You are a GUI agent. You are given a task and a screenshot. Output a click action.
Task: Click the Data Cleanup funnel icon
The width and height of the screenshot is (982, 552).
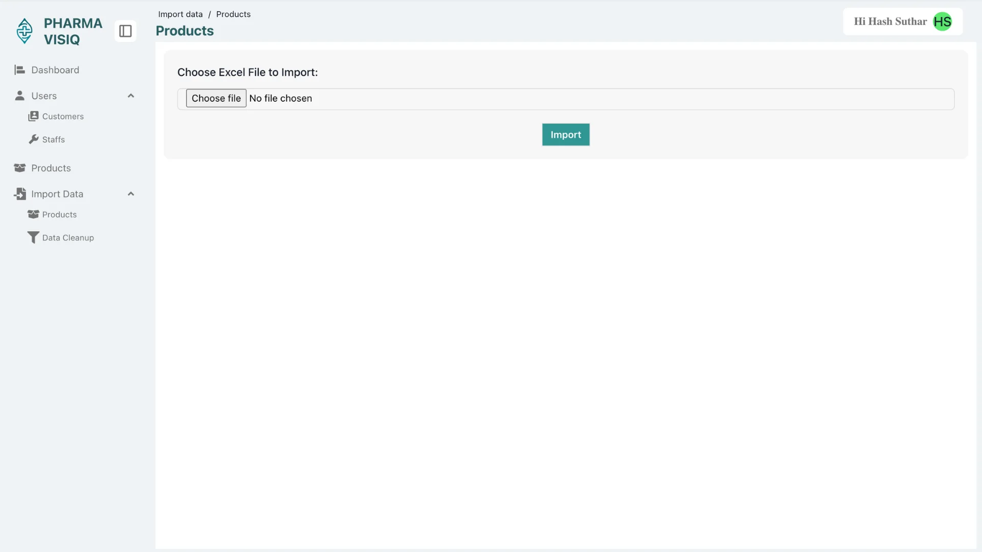coord(33,237)
